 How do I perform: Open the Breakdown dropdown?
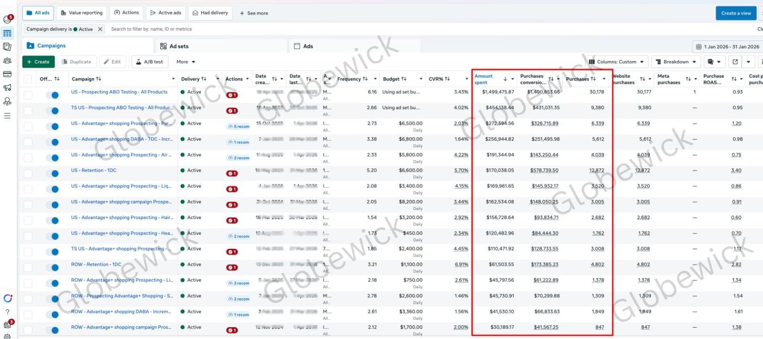(676, 62)
